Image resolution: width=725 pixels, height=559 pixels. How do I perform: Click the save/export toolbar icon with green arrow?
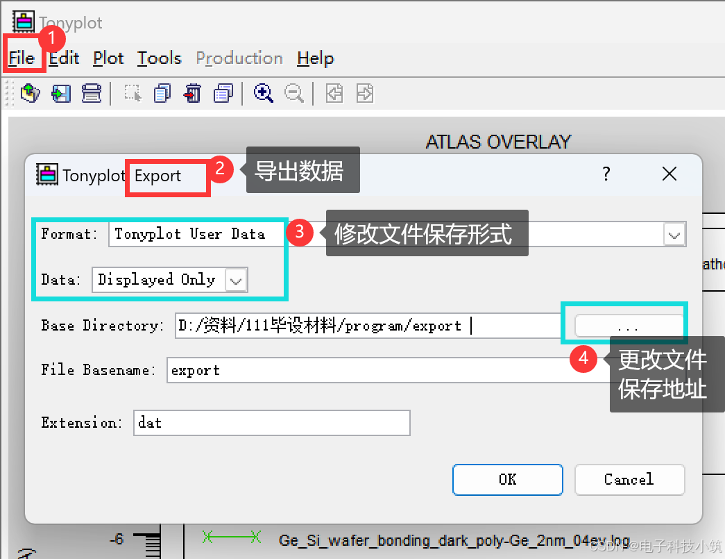click(x=61, y=93)
